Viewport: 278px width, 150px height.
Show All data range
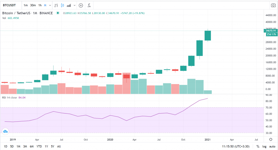[x=59, y=146]
